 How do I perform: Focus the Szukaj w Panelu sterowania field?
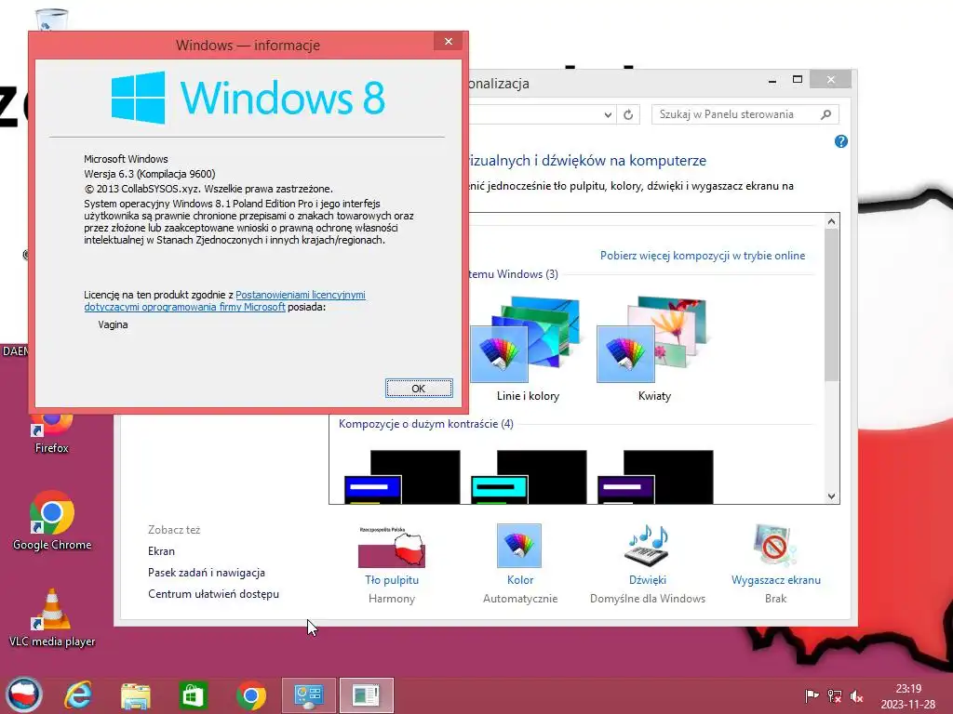[745, 114]
